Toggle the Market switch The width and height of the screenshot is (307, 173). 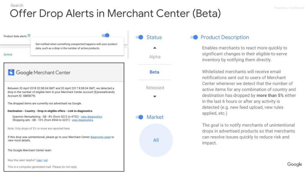(x=139, y=117)
